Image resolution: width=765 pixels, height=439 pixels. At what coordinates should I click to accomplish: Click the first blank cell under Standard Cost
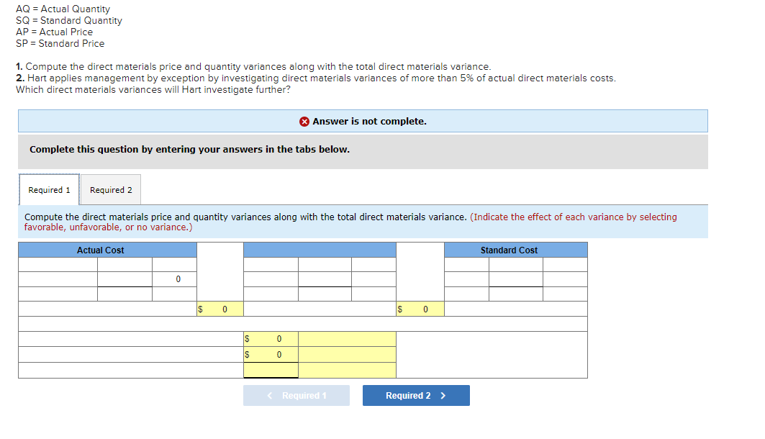pyautogui.click(x=466, y=265)
